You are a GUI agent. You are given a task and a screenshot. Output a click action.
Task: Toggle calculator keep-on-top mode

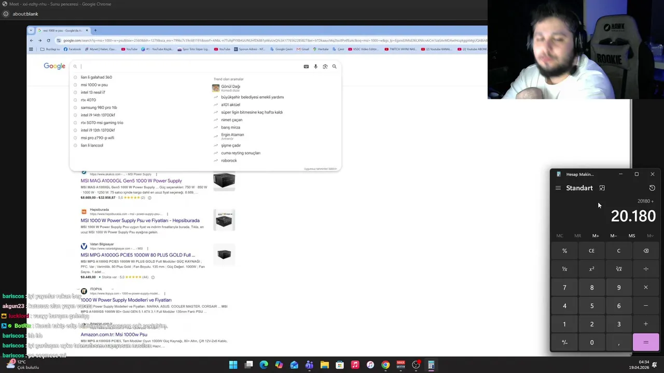pyautogui.click(x=602, y=188)
